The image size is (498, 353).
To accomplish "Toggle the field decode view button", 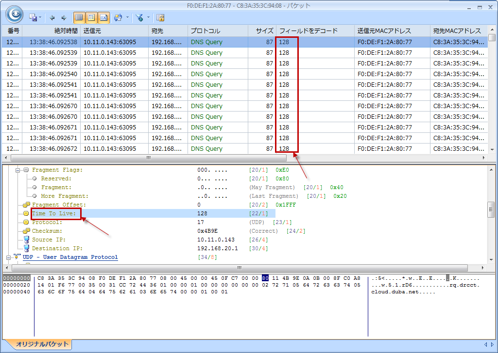I will coord(91,18).
